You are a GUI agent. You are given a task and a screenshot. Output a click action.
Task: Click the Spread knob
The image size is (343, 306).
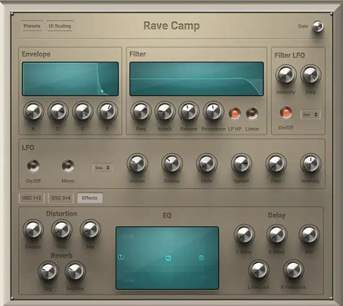(241, 163)
